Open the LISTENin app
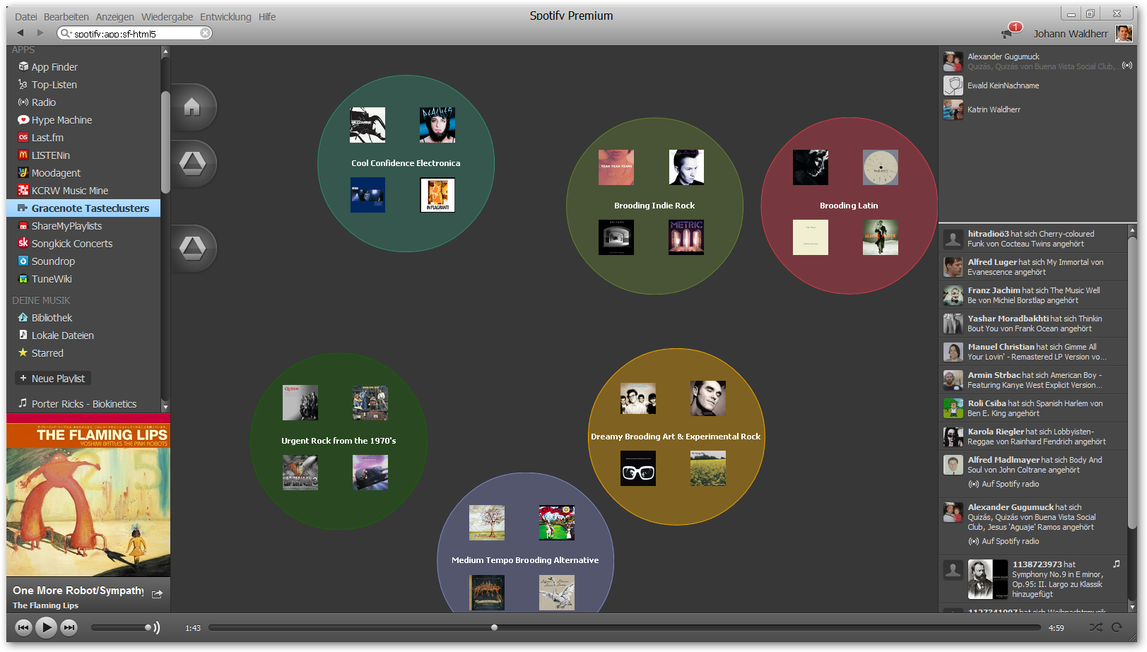This screenshot has height=652, width=1147. pyautogui.click(x=83, y=155)
